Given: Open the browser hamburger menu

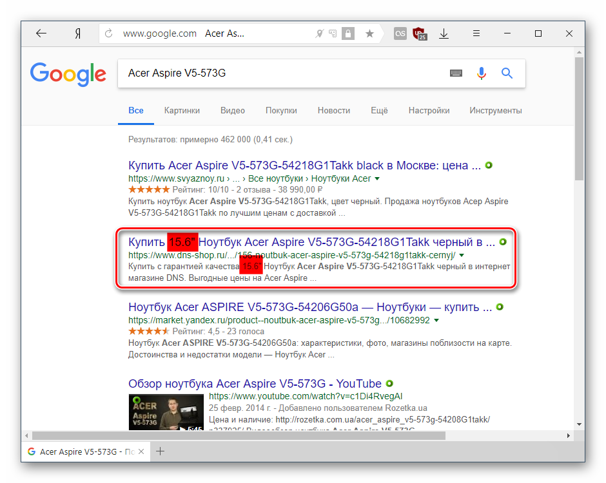Looking at the screenshot, I should pos(476,33).
